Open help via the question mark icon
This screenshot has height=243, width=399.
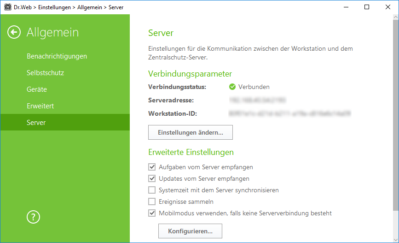pos(33,217)
